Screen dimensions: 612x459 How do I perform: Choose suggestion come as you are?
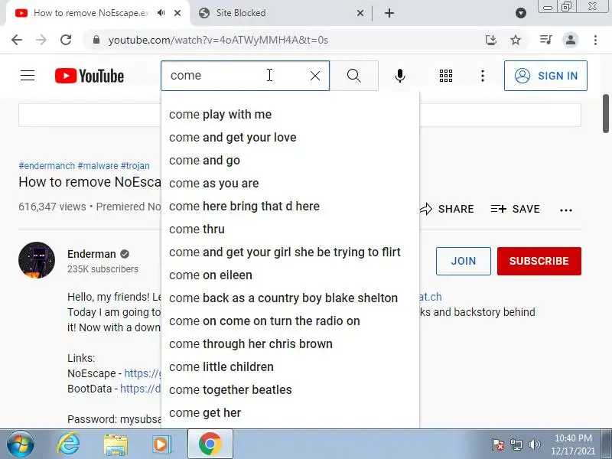pyautogui.click(x=290, y=183)
